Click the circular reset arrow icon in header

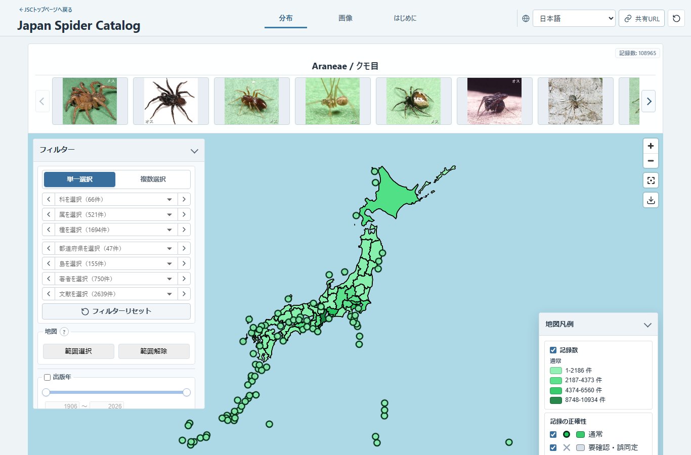tap(676, 18)
